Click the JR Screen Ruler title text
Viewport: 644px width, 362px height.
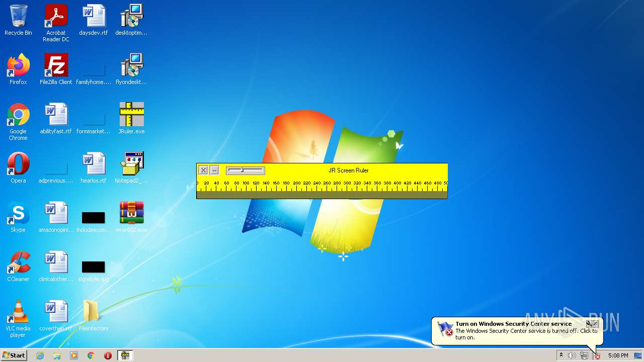click(349, 170)
